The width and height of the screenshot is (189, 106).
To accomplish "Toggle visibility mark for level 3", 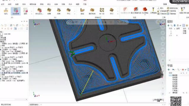I will [x=177, y=35].
